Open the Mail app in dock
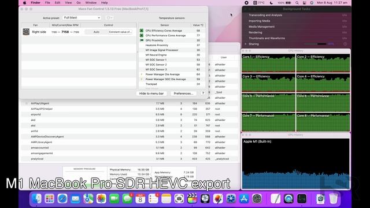Screen dimensions: 370x208 click(x=76, y=199)
